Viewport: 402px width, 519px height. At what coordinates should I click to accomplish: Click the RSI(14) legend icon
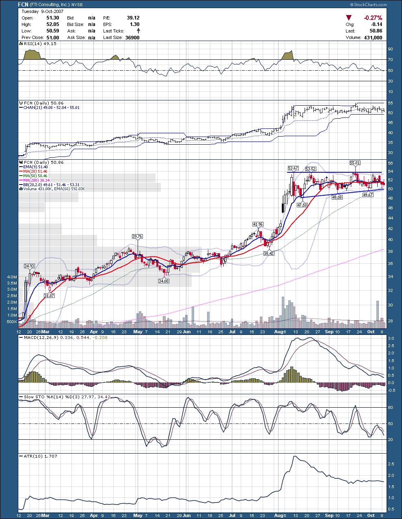click(x=20, y=44)
